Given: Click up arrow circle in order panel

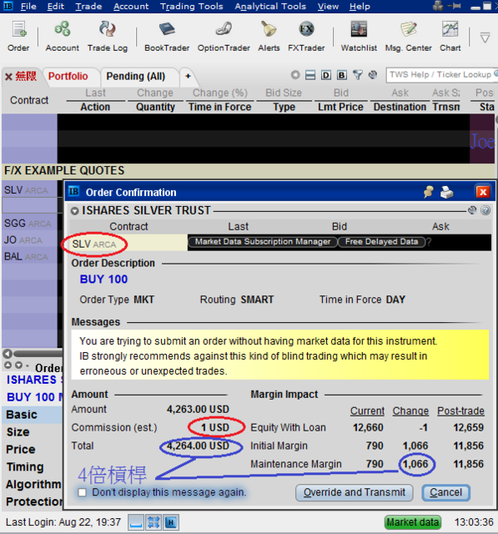Looking at the screenshot, I should (8, 365).
